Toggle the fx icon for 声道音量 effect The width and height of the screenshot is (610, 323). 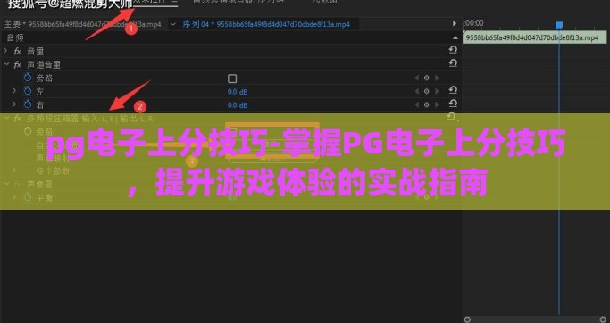tap(18, 64)
